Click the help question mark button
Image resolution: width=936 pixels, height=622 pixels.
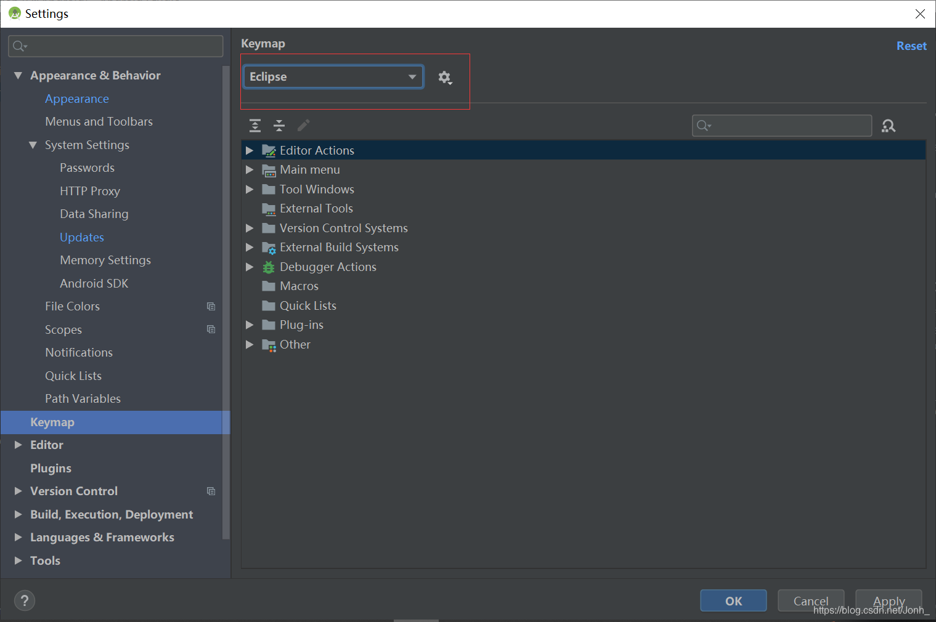[x=25, y=600]
